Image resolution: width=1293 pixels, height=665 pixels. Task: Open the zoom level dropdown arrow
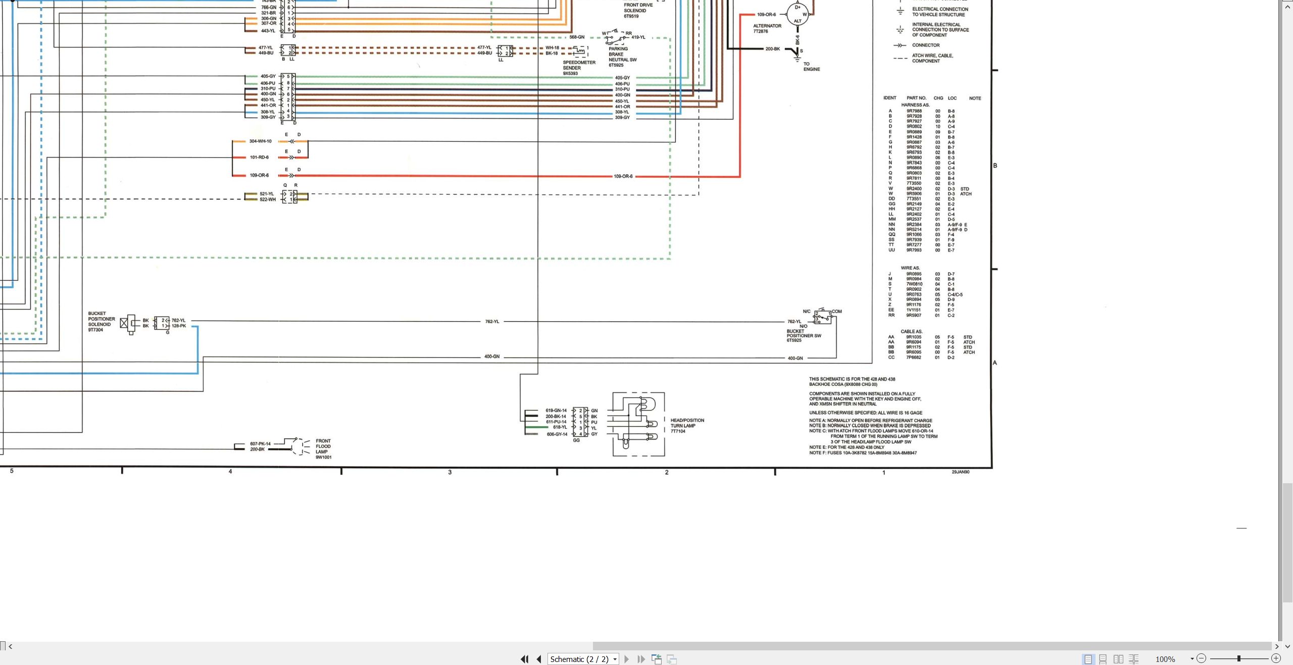(x=1192, y=659)
